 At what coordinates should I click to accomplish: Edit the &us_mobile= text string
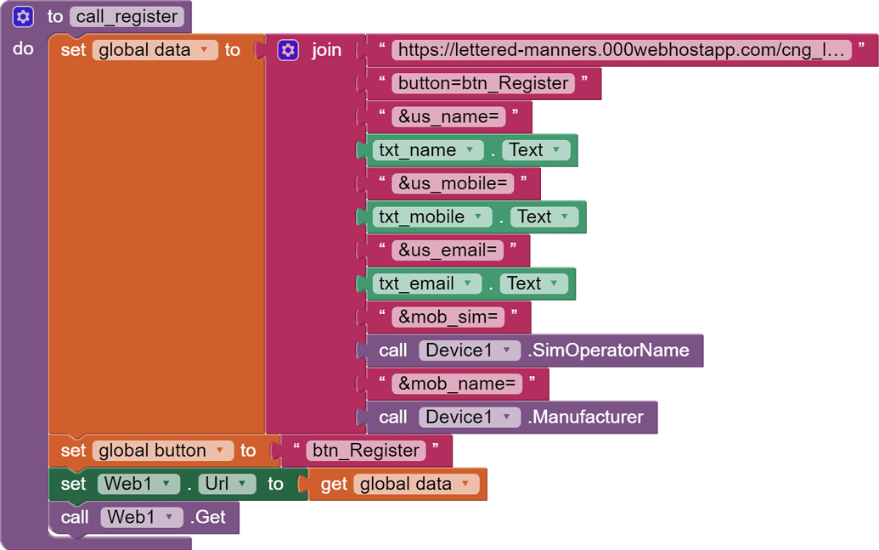(x=453, y=183)
